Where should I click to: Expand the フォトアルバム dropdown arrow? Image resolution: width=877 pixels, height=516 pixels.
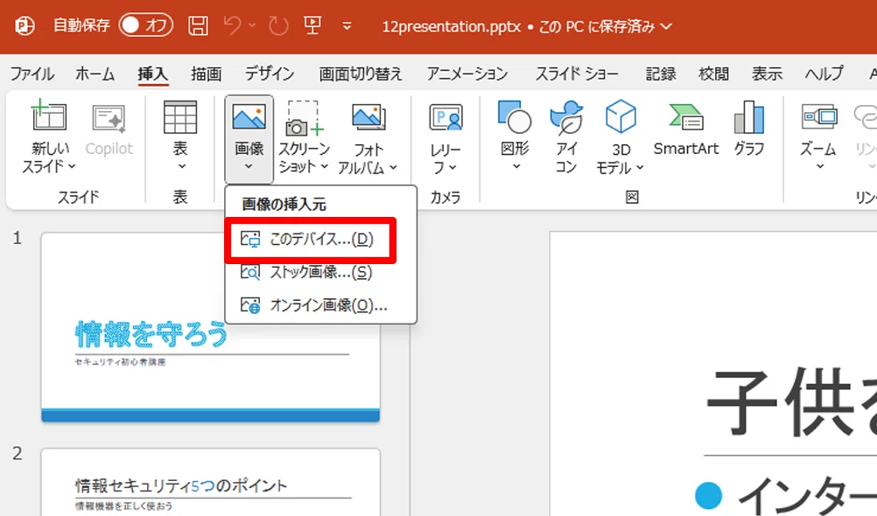click(393, 167)
